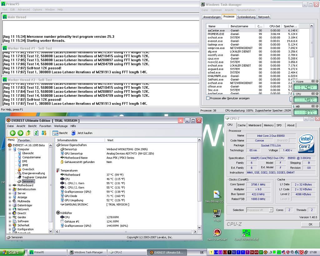Click green tray temperature indicator 37
The width and height of the screenshot is (320, 256).
pyautogui.click(x=261, y=252)
